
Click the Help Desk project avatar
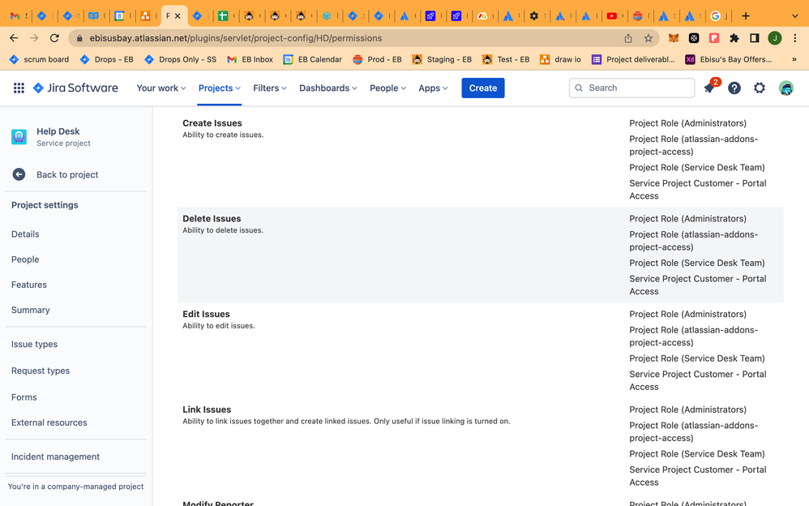coord(19,137)
